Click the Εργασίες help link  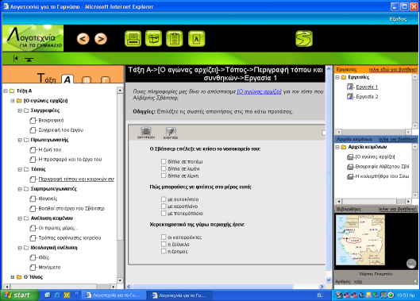coord(393,69)
